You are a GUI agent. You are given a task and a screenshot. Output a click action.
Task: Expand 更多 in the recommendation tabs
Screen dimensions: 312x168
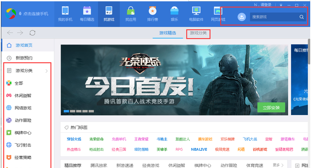point(278,165)
